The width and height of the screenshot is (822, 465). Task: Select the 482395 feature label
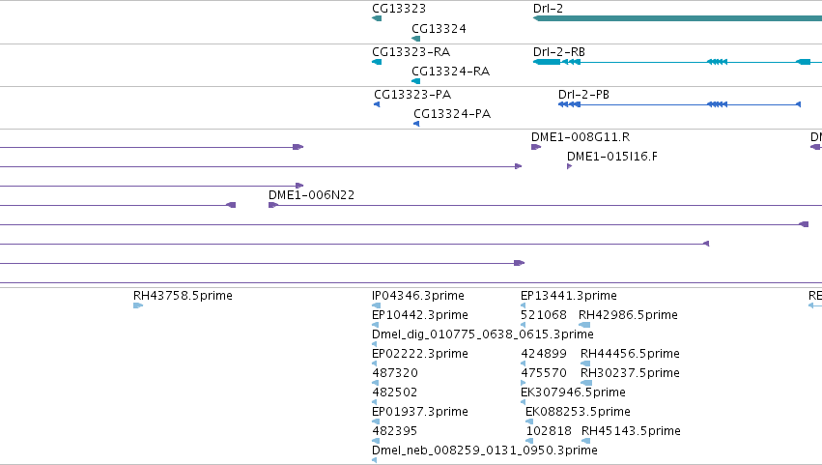click(395, 431)
